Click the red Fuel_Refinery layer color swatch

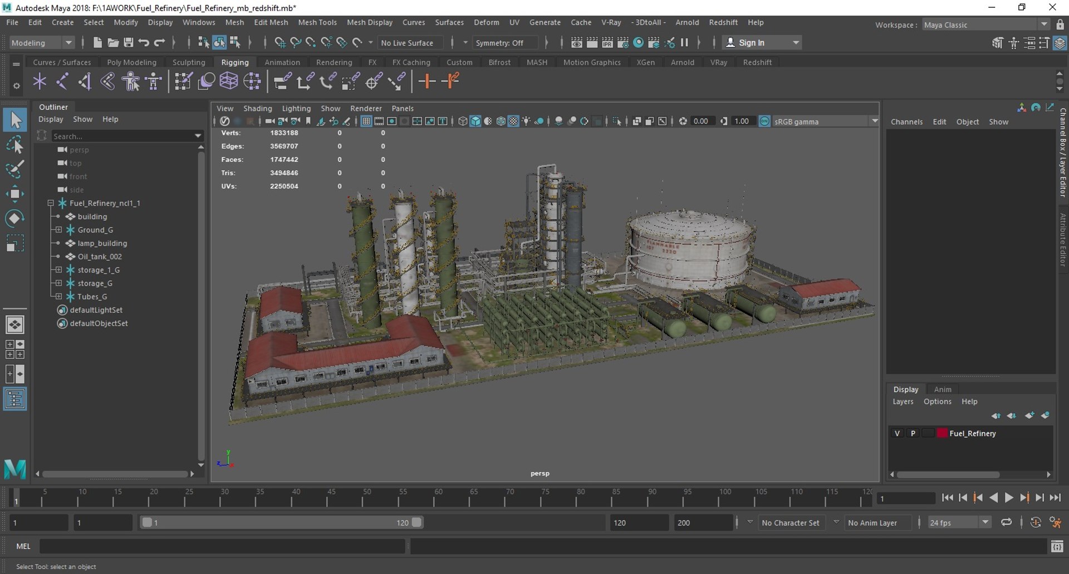941,433
